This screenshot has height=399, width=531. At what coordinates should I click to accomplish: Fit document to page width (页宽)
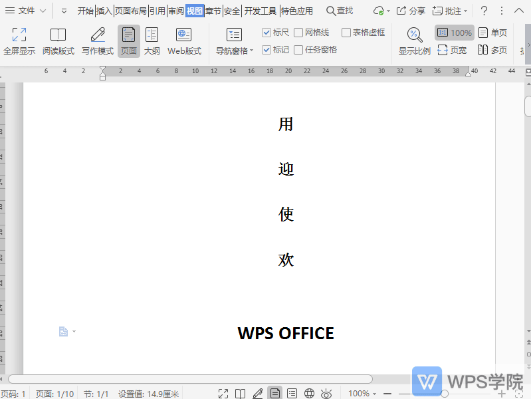[x=452, y=50]
